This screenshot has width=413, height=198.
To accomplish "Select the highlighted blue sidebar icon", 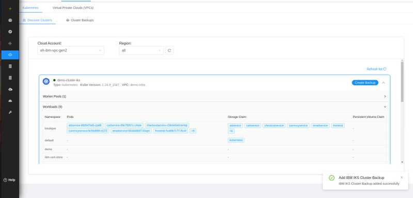I will (10, 55).
